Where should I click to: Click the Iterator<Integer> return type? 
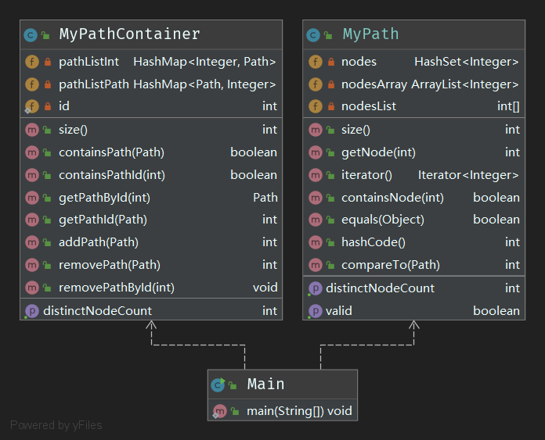tap(468, 175)
